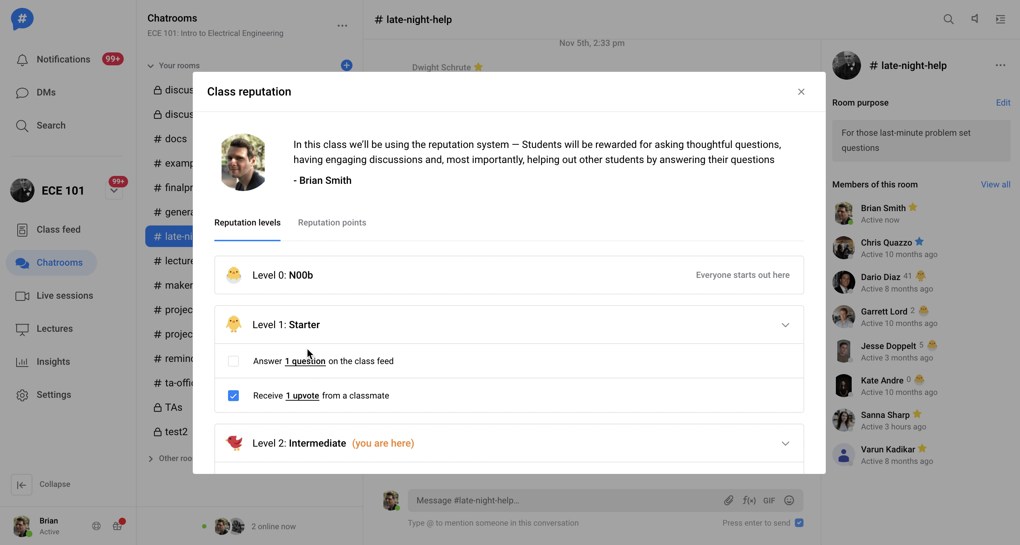Screen dimensions: 1020x545
Task: Open Insights in the left sidebar
Action: click(x=53, y=362)
